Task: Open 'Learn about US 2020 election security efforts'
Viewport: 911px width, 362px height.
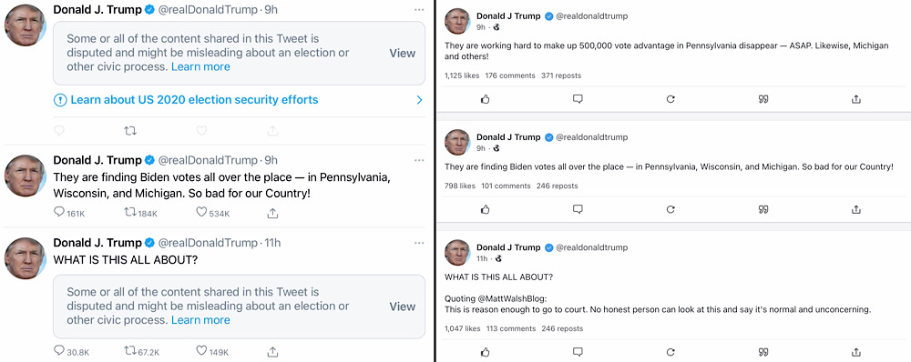Action: (194, 100)
